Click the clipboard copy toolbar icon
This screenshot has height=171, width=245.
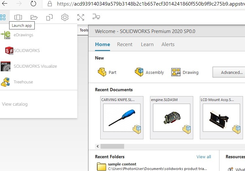click(x=49, y=17)
